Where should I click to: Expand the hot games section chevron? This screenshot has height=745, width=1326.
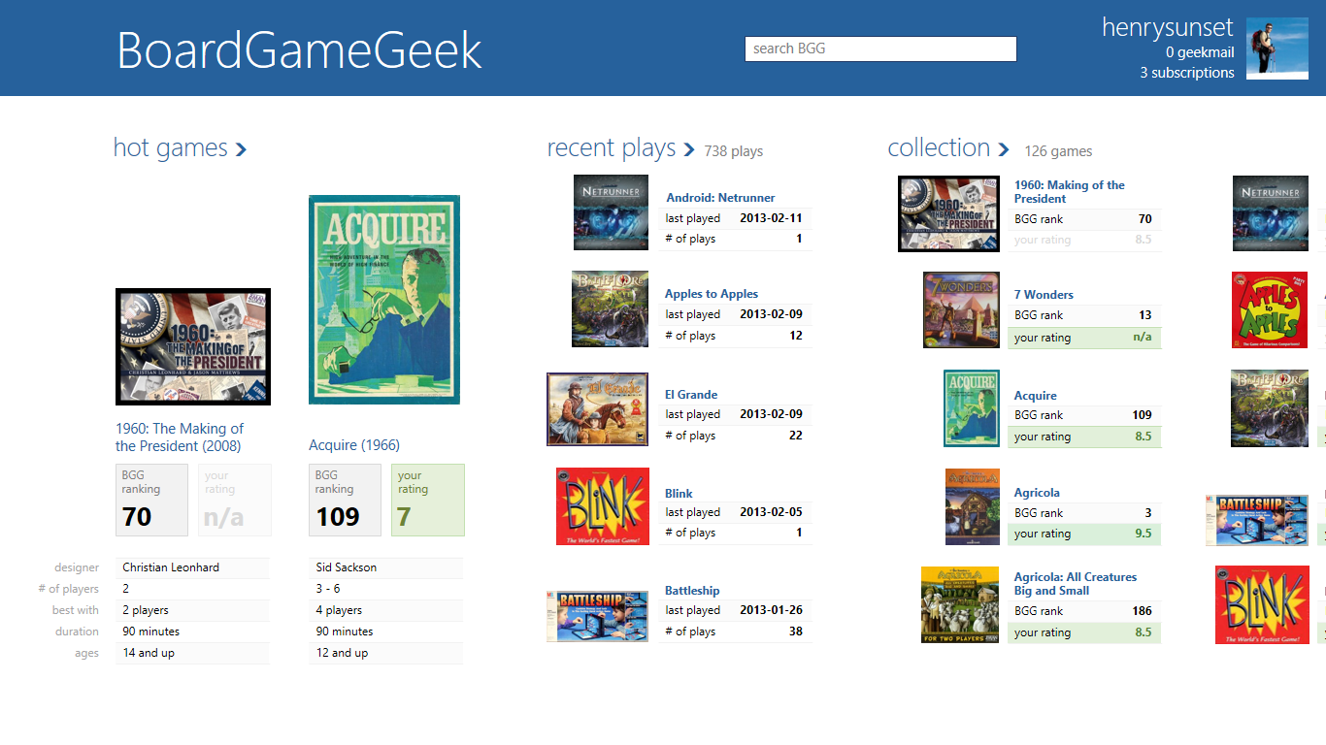[x=241, y=149]
